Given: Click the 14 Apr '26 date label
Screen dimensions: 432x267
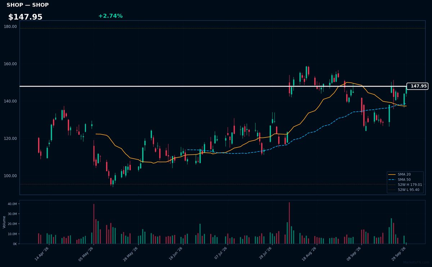Looking at the screenshot, I should pyautogui.click(x=42, y=254).
